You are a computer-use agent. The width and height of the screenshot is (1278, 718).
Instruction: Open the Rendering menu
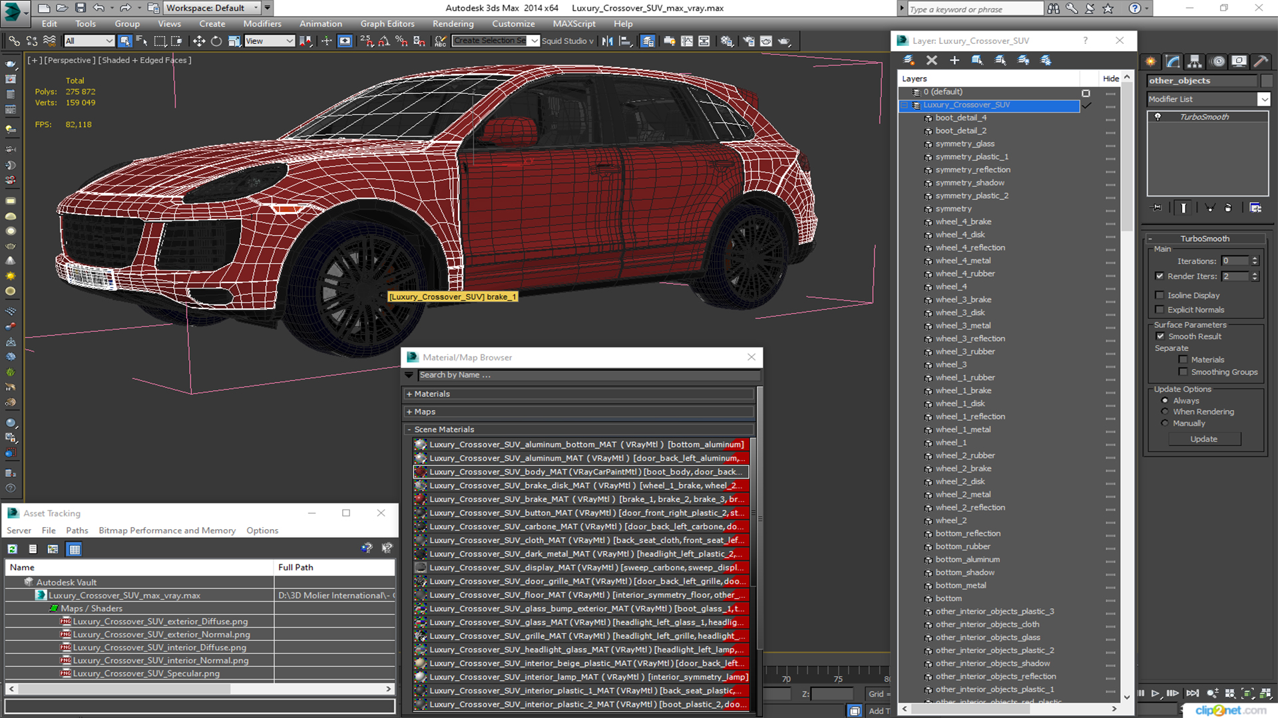(453, 24)
